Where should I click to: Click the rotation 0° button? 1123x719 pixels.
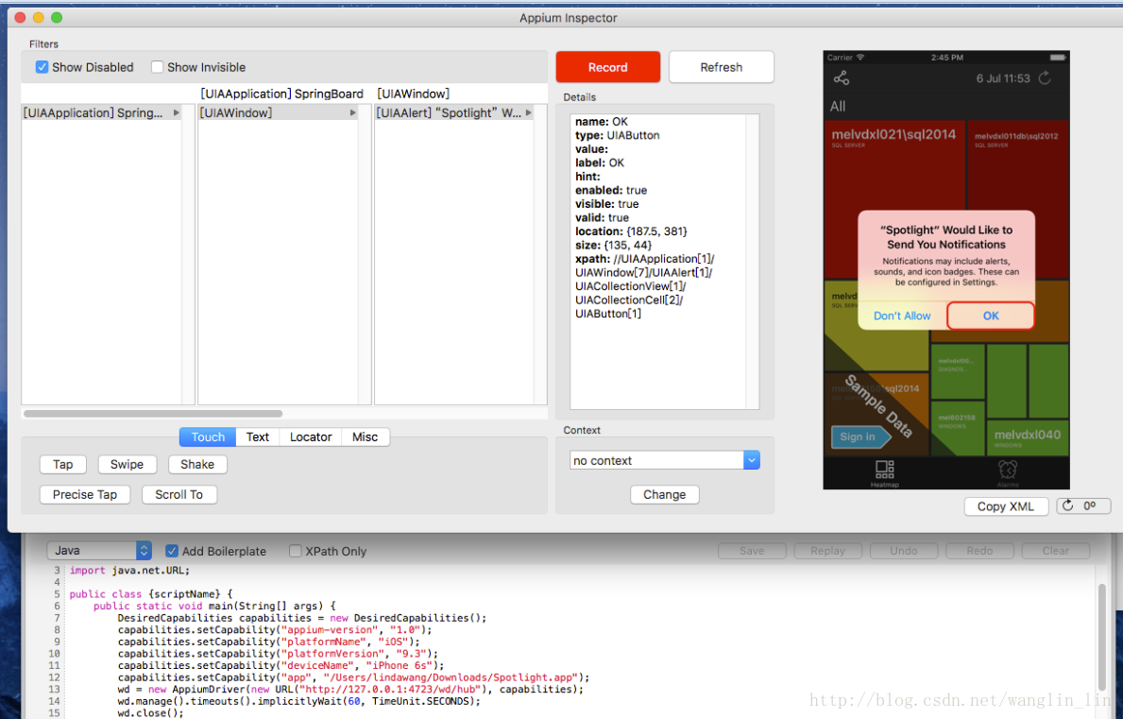[1083, 505]
